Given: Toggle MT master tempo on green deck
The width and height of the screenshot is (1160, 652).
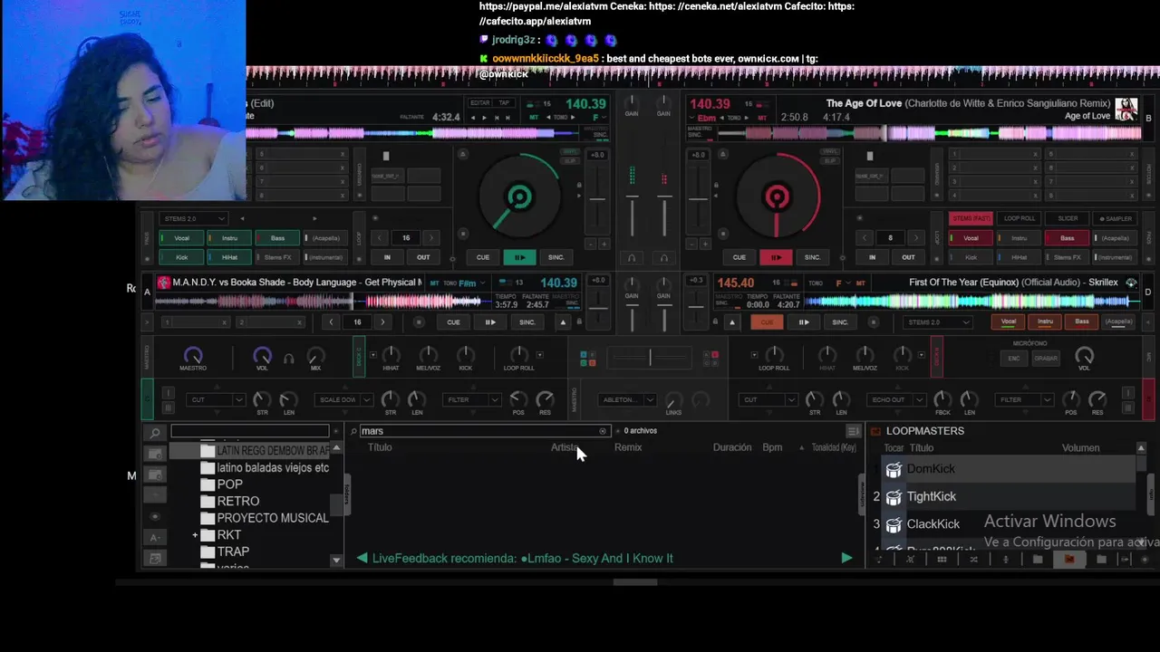Looking at the screenshot, I should 535,118.
